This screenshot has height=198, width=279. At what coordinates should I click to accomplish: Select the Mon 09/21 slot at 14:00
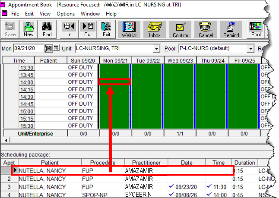click(x=114, y=82)
